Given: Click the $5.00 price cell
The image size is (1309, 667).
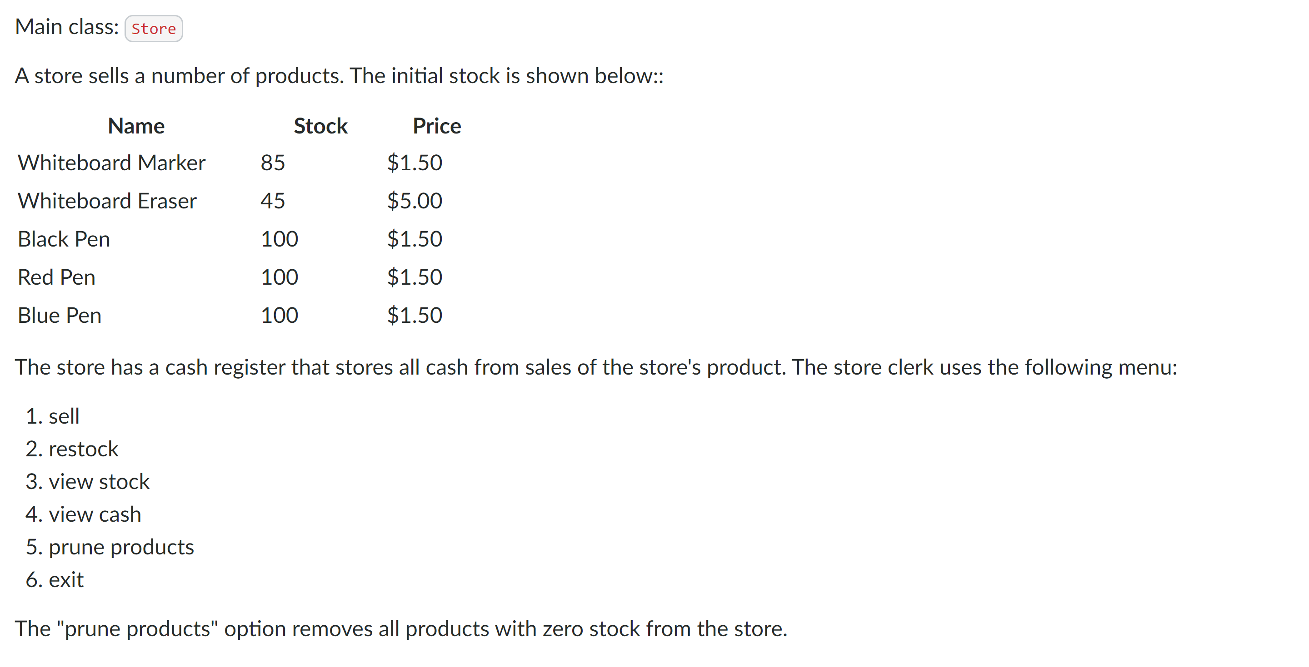Looking at the screenshot, I should pos(415,201).
